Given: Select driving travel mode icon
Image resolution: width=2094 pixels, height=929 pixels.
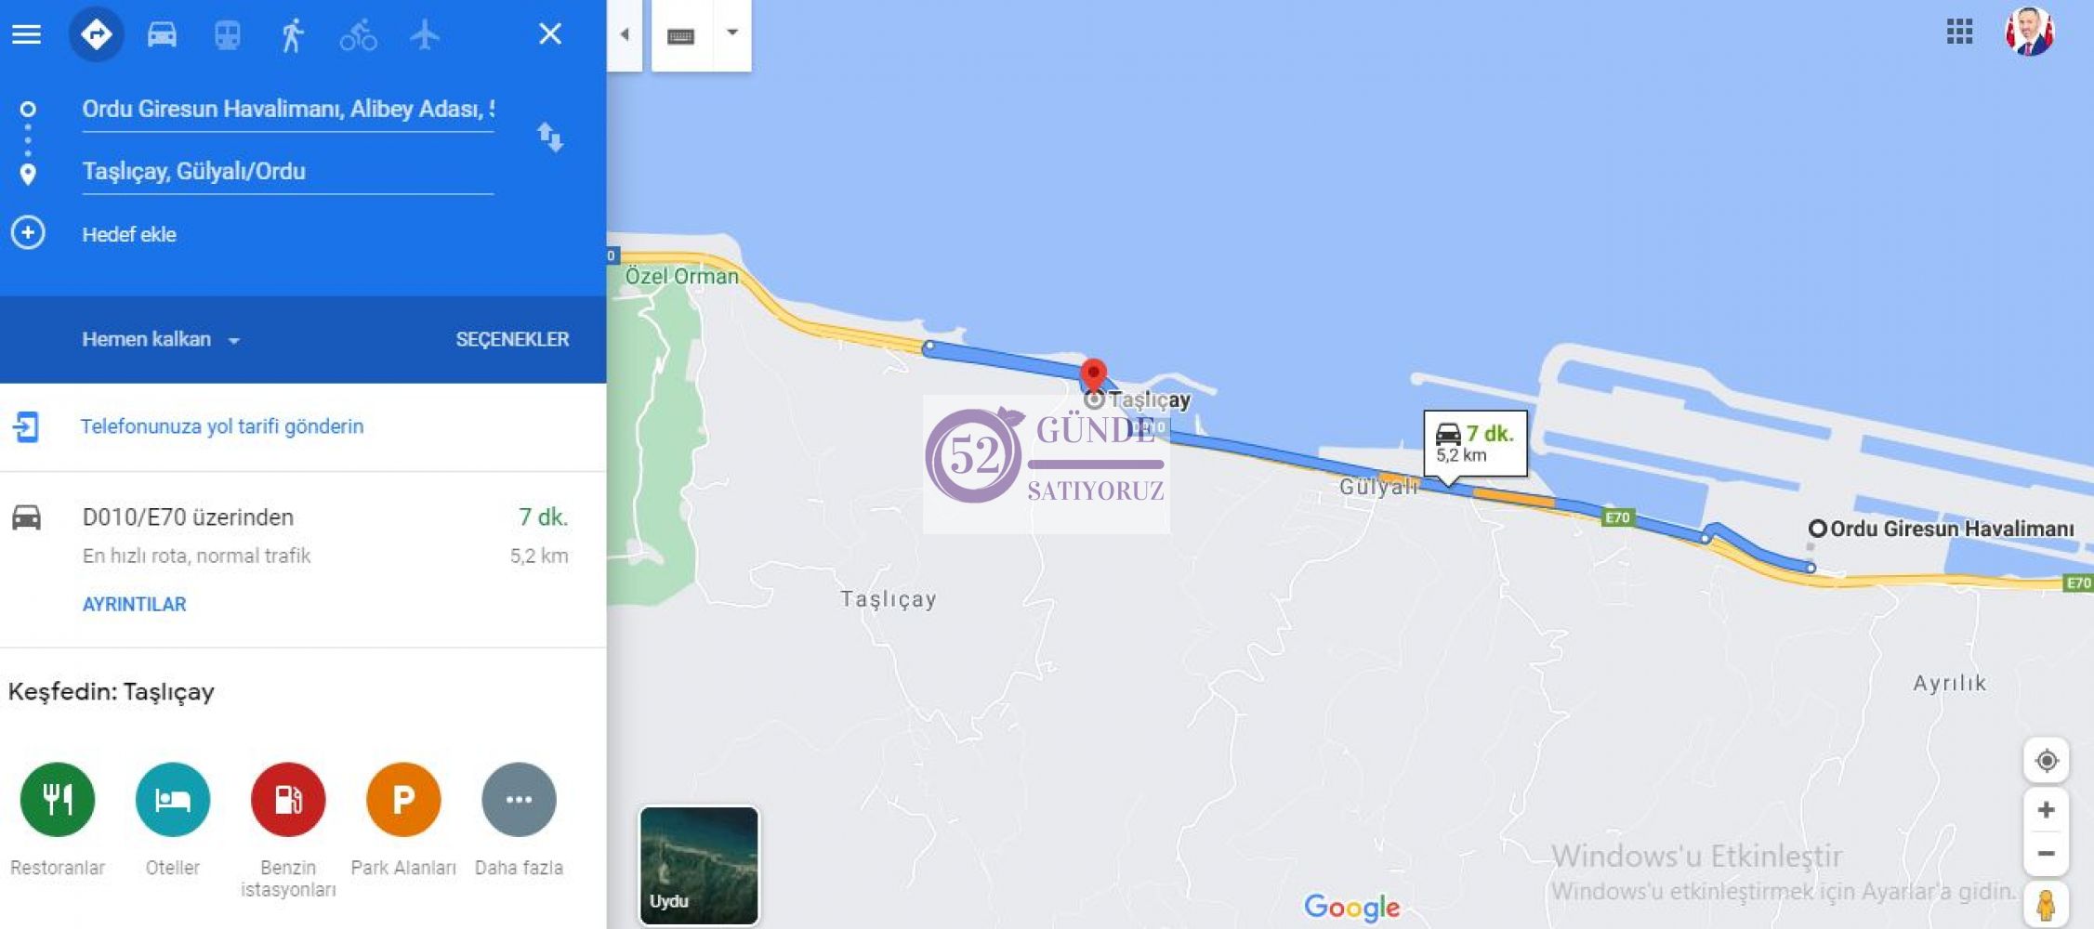Looking at the screenshot, I should [x=162, y=34].
